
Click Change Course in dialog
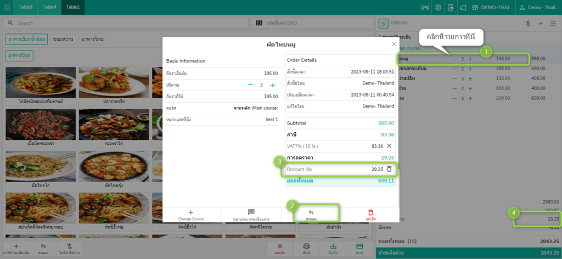tap(190, 215)
